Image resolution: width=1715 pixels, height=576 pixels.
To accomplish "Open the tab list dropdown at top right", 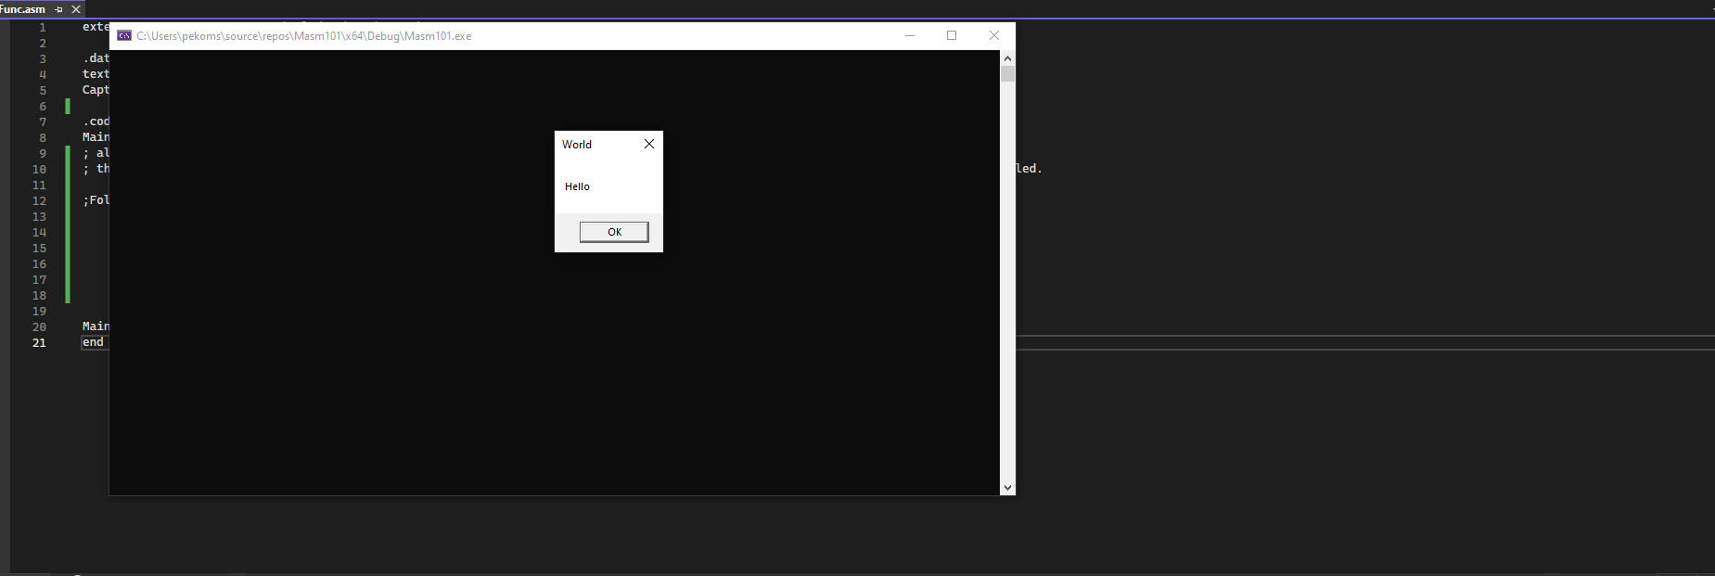I will [1711, 9].
